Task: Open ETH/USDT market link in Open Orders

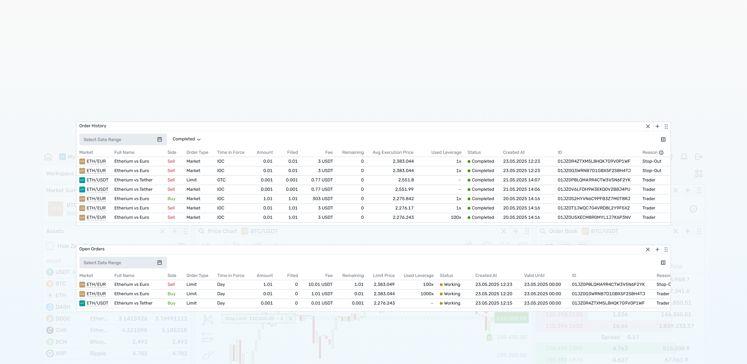Action: (x=97, y=303)
